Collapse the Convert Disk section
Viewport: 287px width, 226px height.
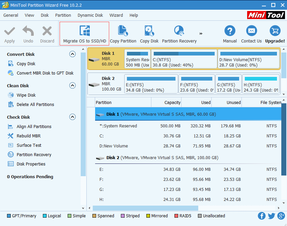tap(72, 54)
